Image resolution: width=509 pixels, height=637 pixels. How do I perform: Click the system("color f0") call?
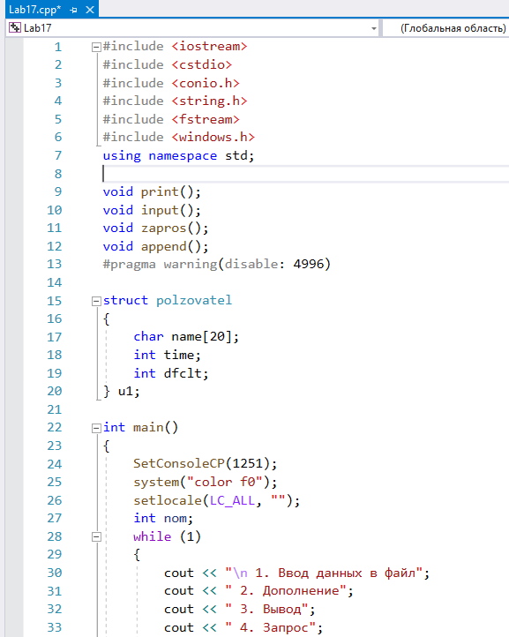coord(206,483)
